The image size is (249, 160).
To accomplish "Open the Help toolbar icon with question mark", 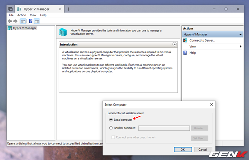I will [31, 21].
